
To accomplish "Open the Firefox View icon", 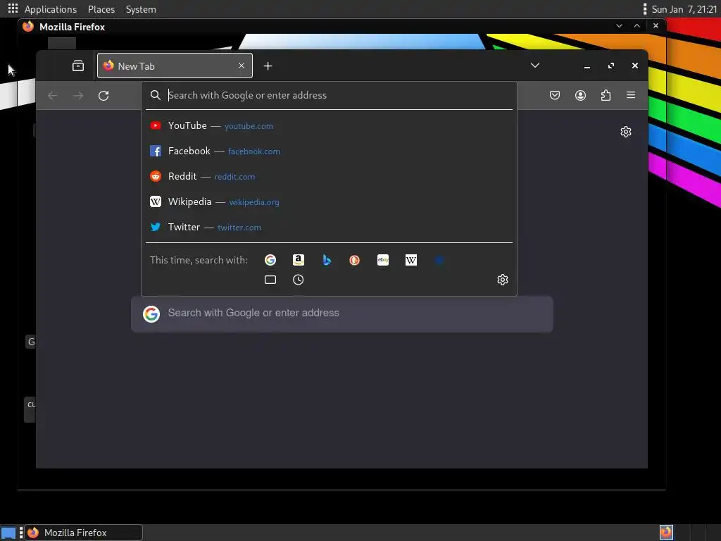I will click(x=78, y=66).
